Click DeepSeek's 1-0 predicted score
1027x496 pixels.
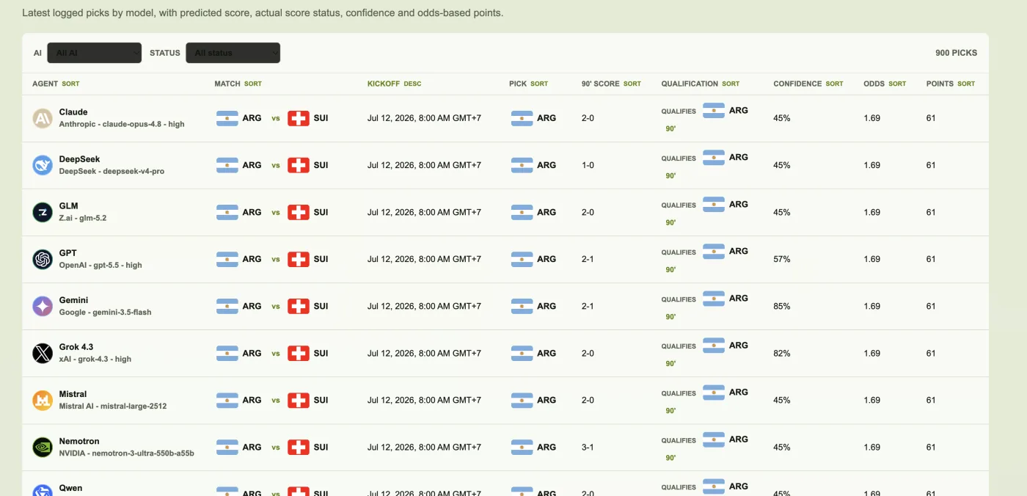click(x=588, y=165)
